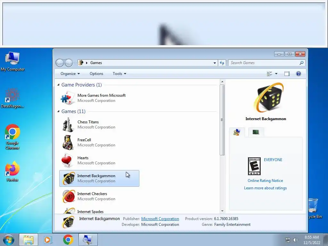This screenshot has width=328, height=246.
Task: Open the Microsoft Corporation publisher link
Action: pyautogui.click(x=160, y=218)
